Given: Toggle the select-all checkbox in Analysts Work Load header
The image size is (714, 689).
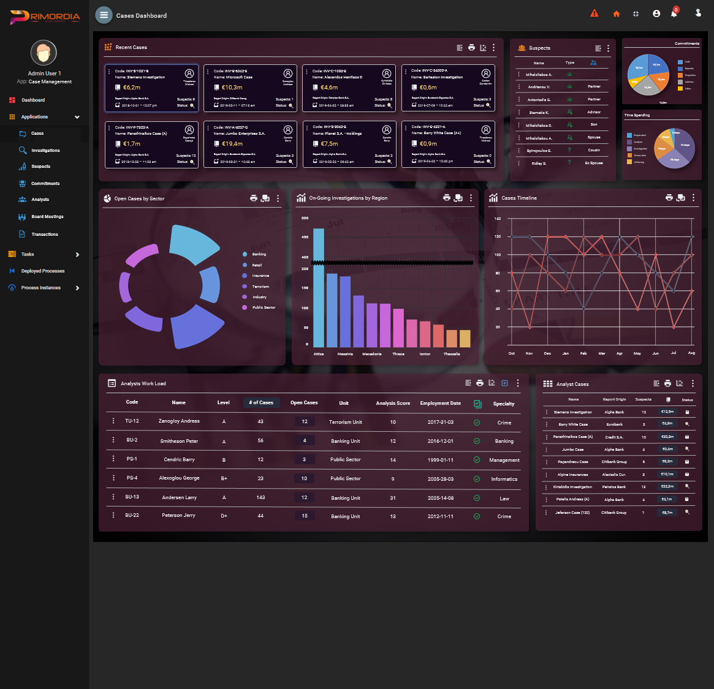Looking at the screenshot, I should [477, 404].
